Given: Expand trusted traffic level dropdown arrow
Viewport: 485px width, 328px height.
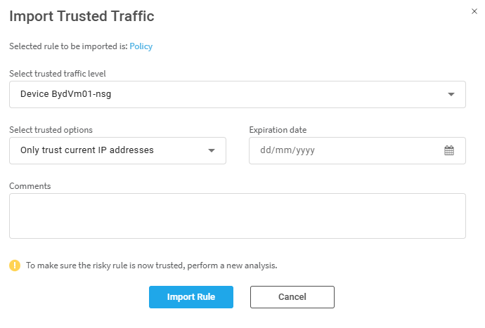Looking at the screenshot, I should pyautogui.click(x=451, y=95).
